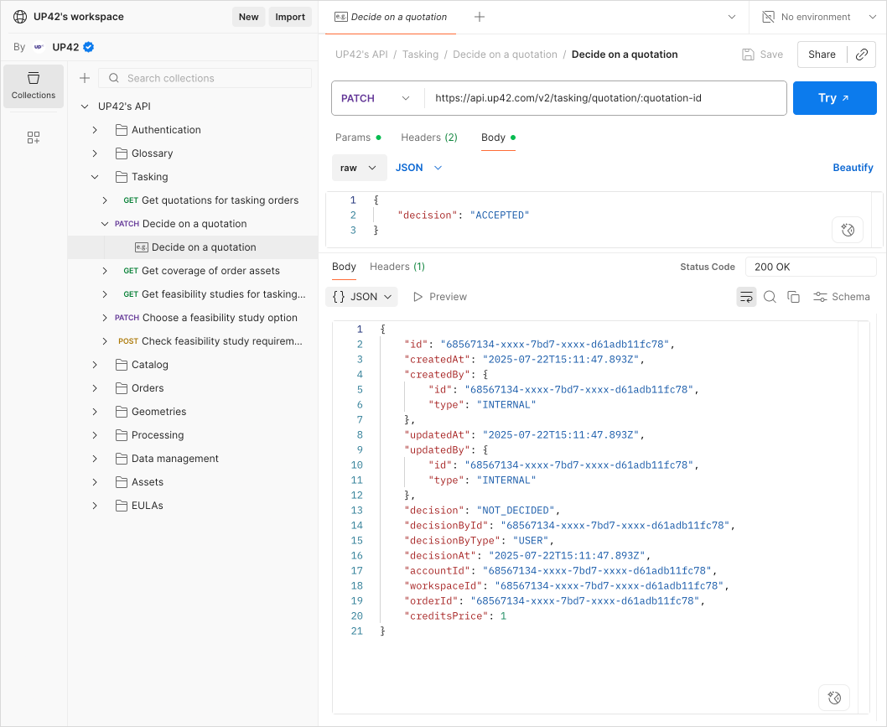Open the tabs overflow chevron dropdown

coord(731,17)
